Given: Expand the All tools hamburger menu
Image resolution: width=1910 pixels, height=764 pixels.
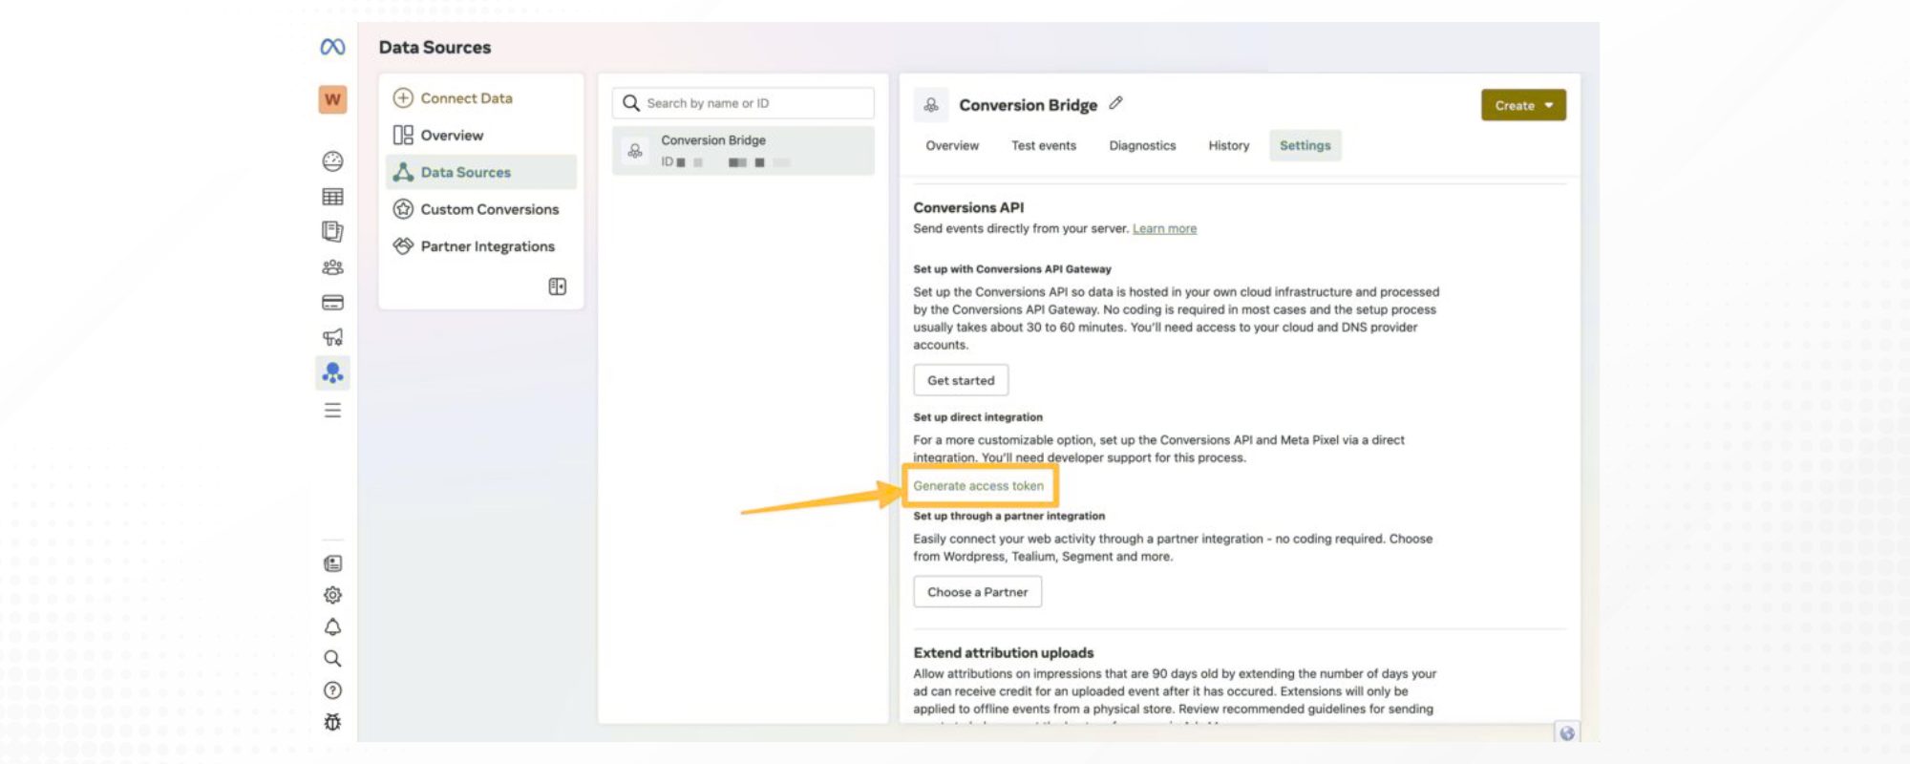Looking at the screenshot, I should [x=332, y=411].
